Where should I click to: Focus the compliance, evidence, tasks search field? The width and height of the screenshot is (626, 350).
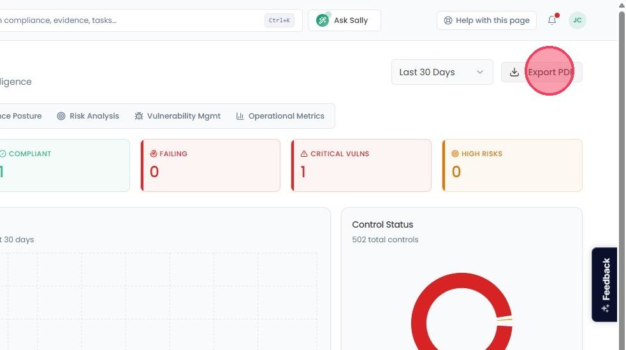pyautogui.click(x=151, y=20)
